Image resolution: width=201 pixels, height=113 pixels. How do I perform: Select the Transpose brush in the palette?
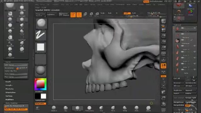pos(10,44)
